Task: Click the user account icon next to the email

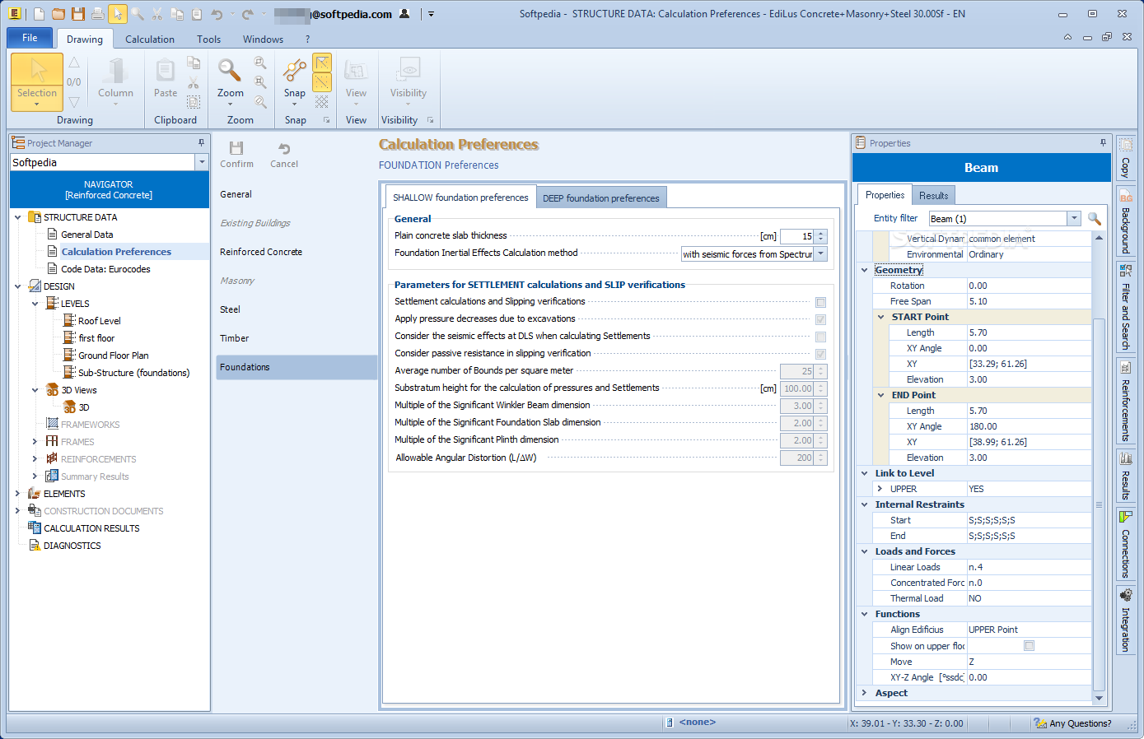Action: point(404,14)
